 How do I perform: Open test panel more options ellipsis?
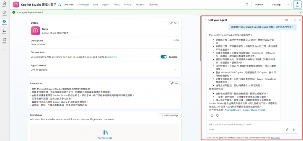pyautogui.click(x=281, y=20)
